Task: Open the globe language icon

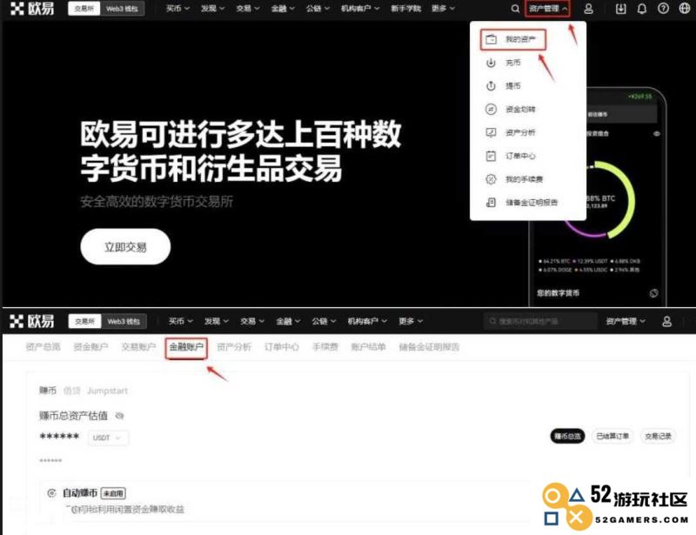Action: 685,9
